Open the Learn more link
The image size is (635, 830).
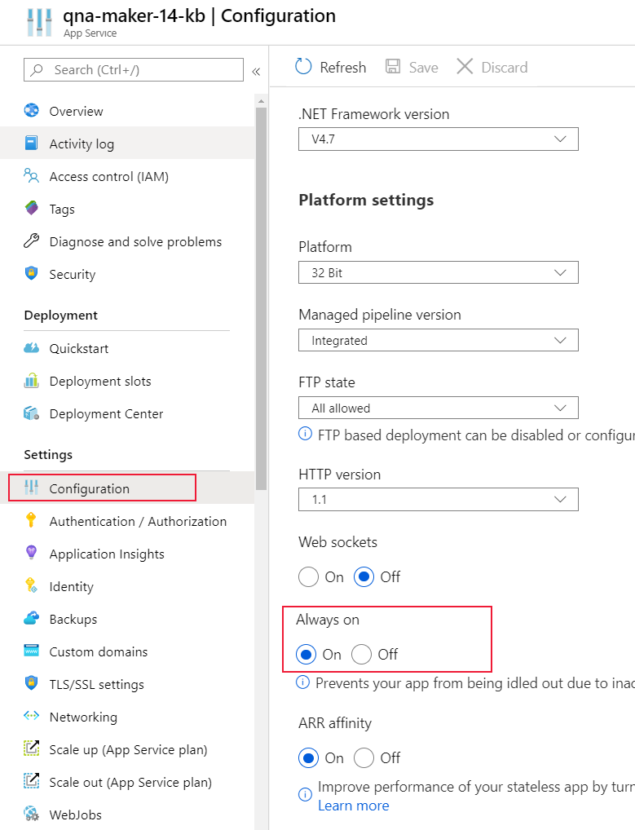353,806
